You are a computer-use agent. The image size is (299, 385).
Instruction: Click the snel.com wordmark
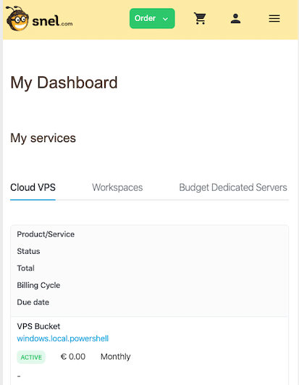pyautogui.click(x=52, y=21)
